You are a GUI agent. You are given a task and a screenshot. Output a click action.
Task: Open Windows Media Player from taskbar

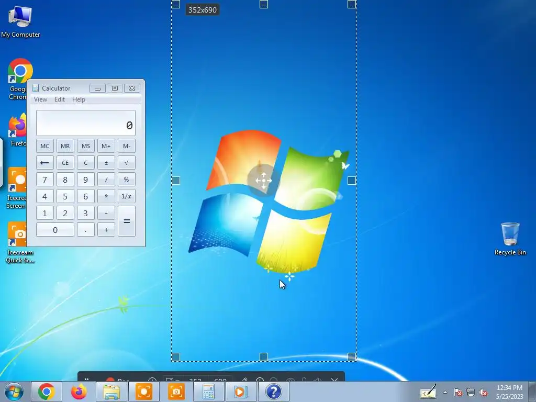coord(241,392)
